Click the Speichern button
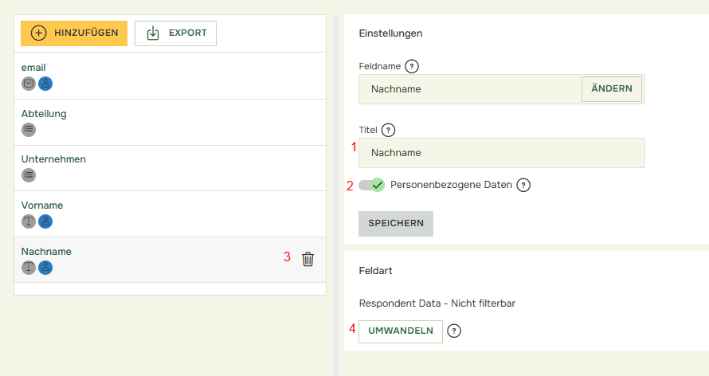709x376 pixels. pyautogui.click(x=395, y=224)
